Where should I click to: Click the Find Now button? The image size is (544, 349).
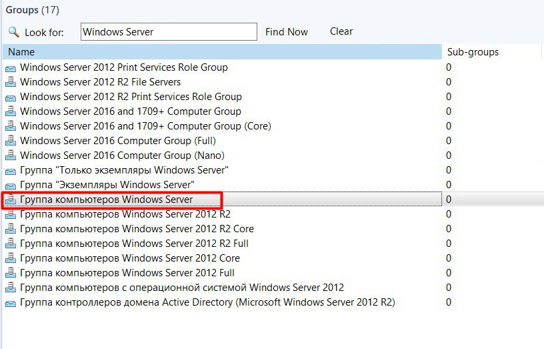click(x=286, y=32)
